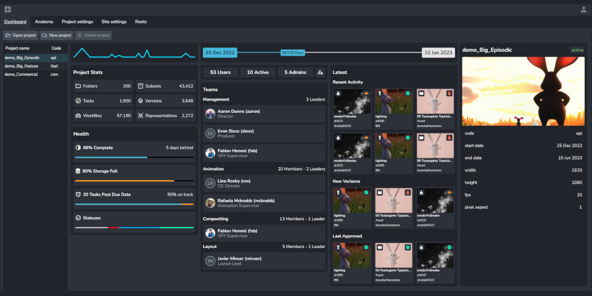Screen dimensions: 592x296
Task: Click the Representations icon
Action: pyautogui.click(x=141, y=115)
